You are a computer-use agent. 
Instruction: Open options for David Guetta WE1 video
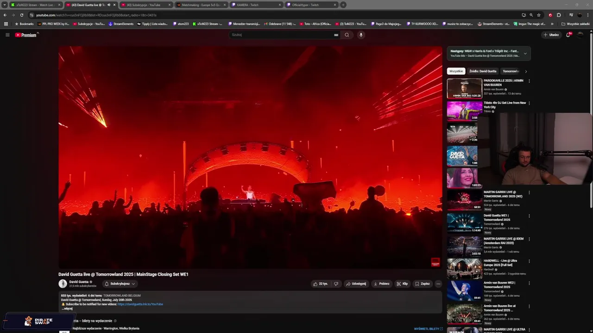(529, 216)
